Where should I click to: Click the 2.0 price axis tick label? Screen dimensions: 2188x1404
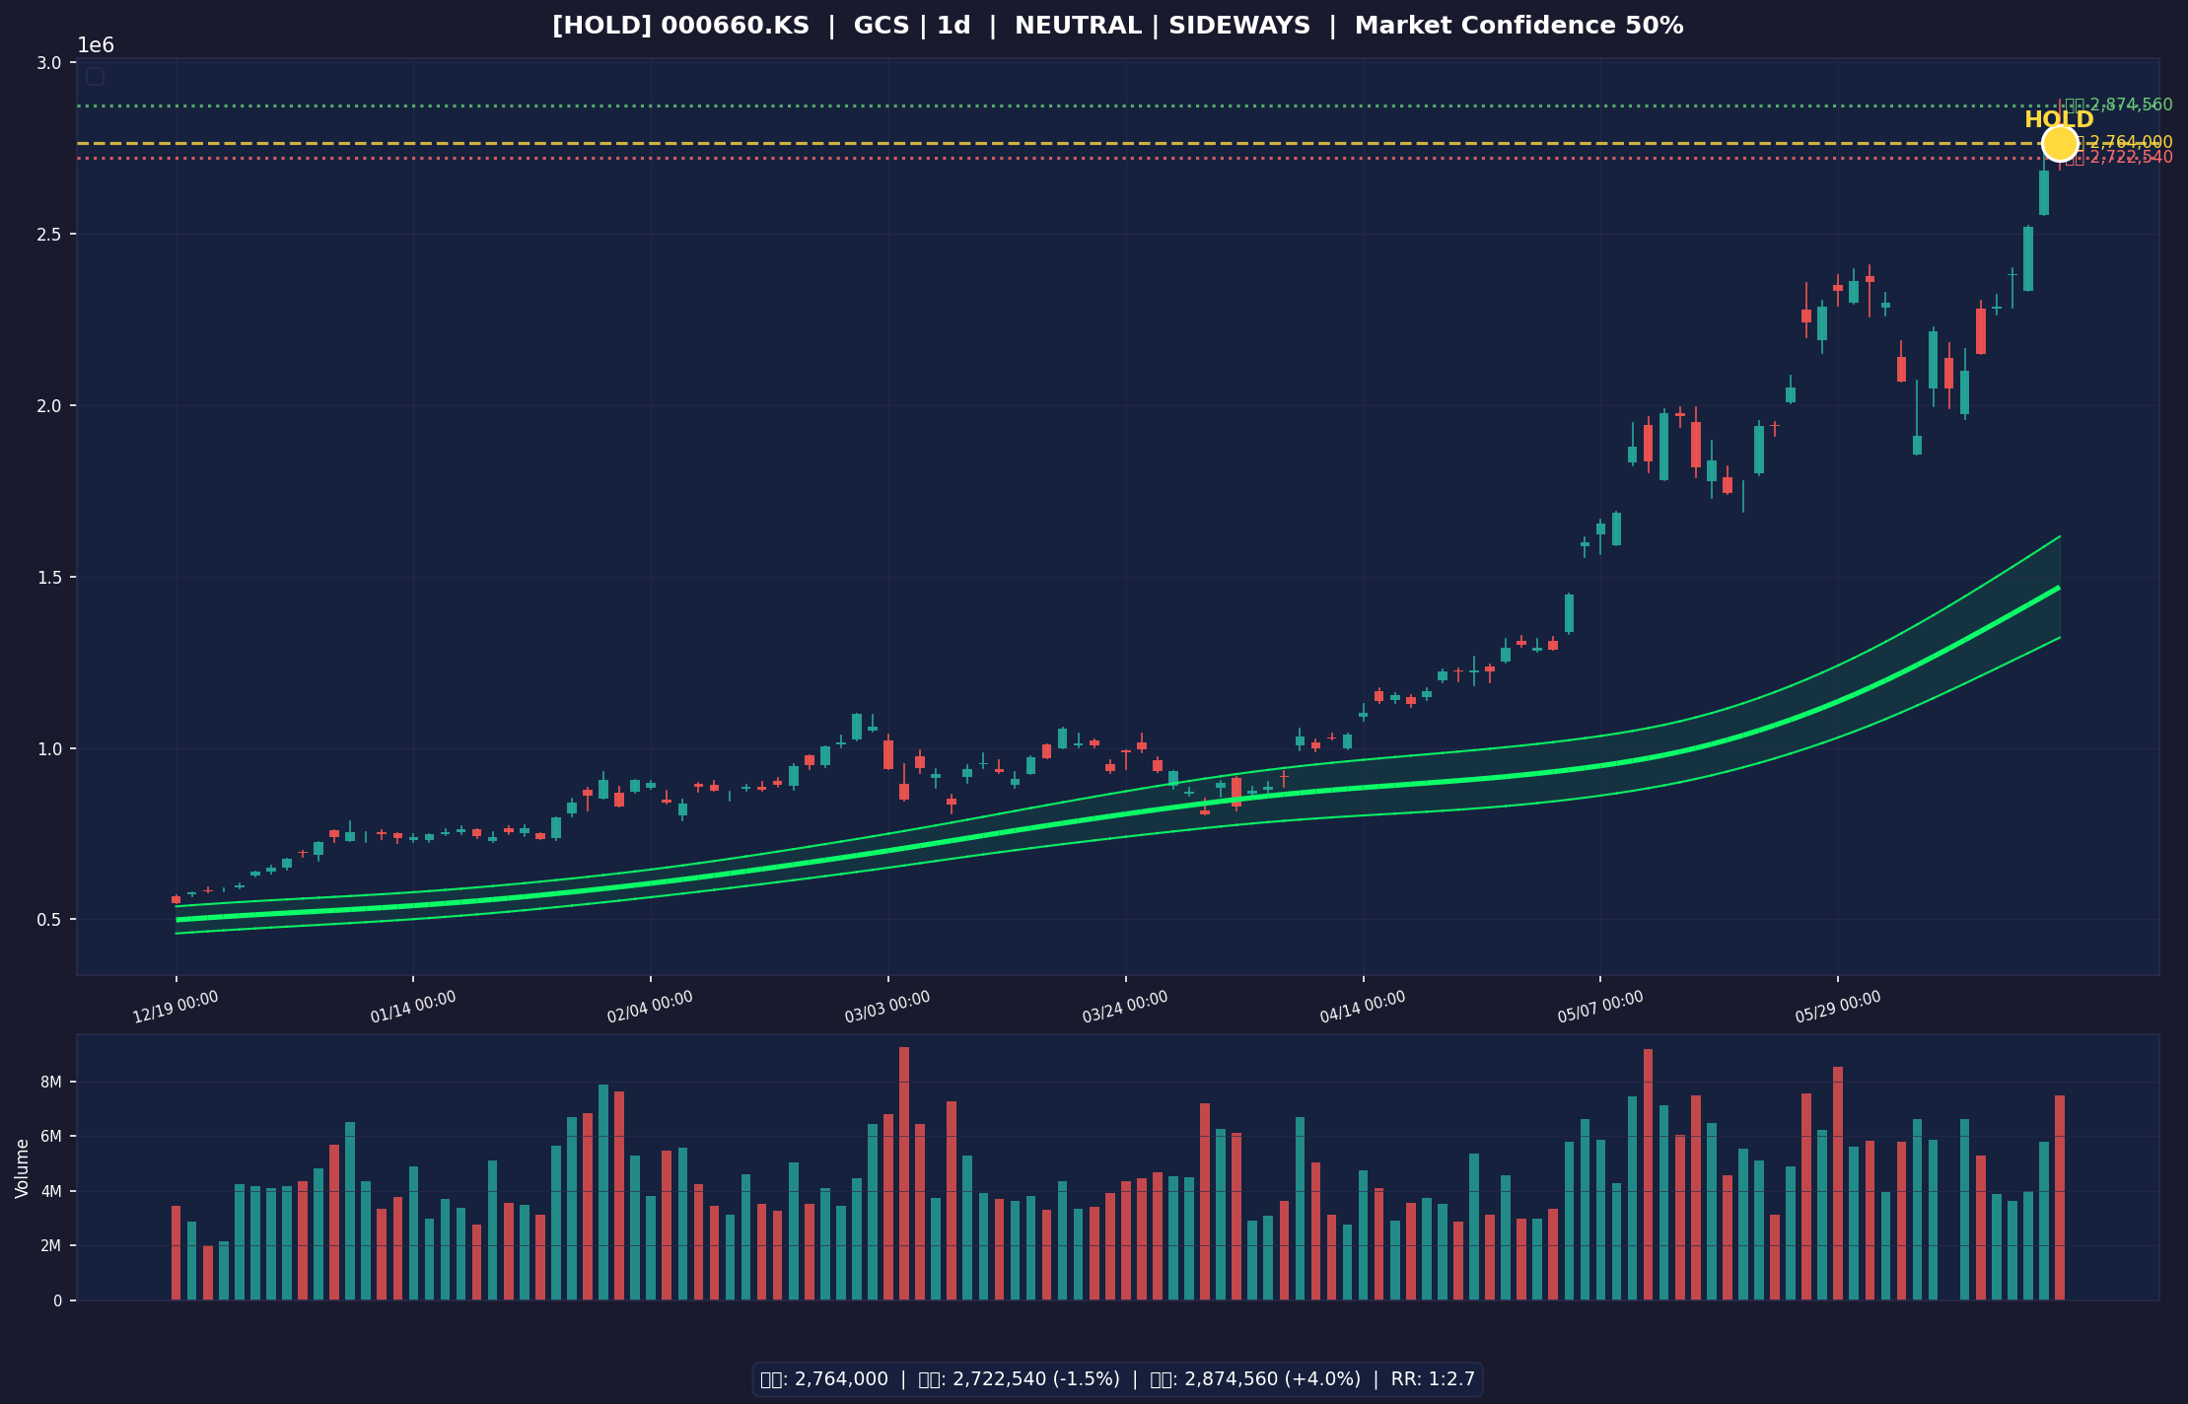pos(49,406)
